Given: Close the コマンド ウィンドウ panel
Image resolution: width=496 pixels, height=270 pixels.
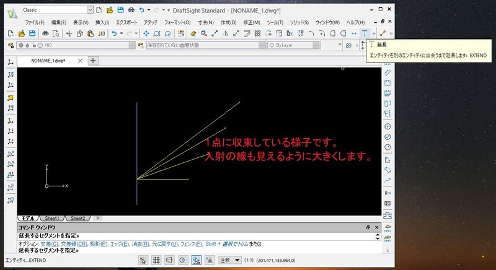Looking at the screenshot, I should 377,227.
